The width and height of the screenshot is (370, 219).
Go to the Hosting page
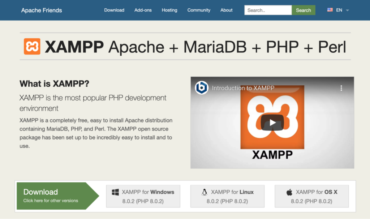click(169, 10)
